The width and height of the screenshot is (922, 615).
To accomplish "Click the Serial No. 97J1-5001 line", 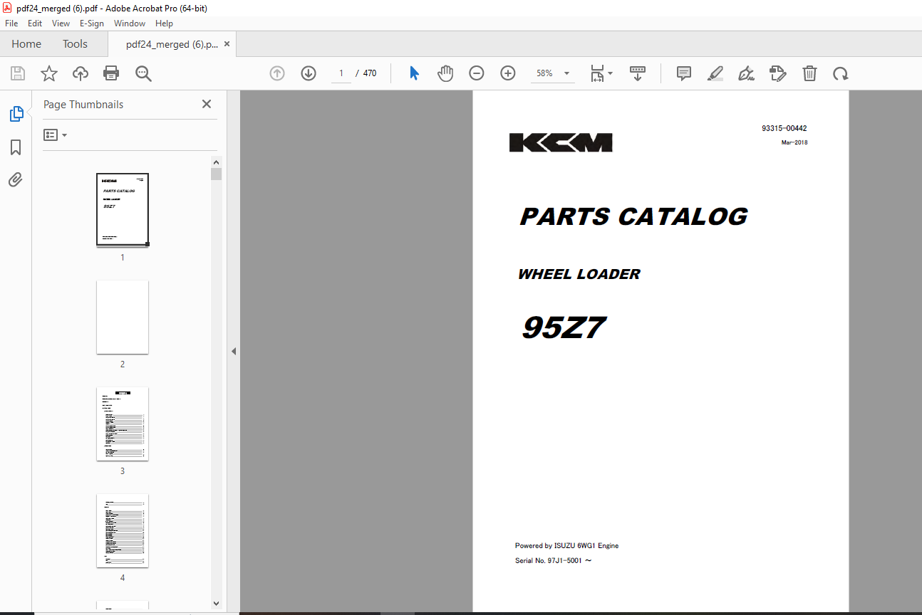I will 553,560.
